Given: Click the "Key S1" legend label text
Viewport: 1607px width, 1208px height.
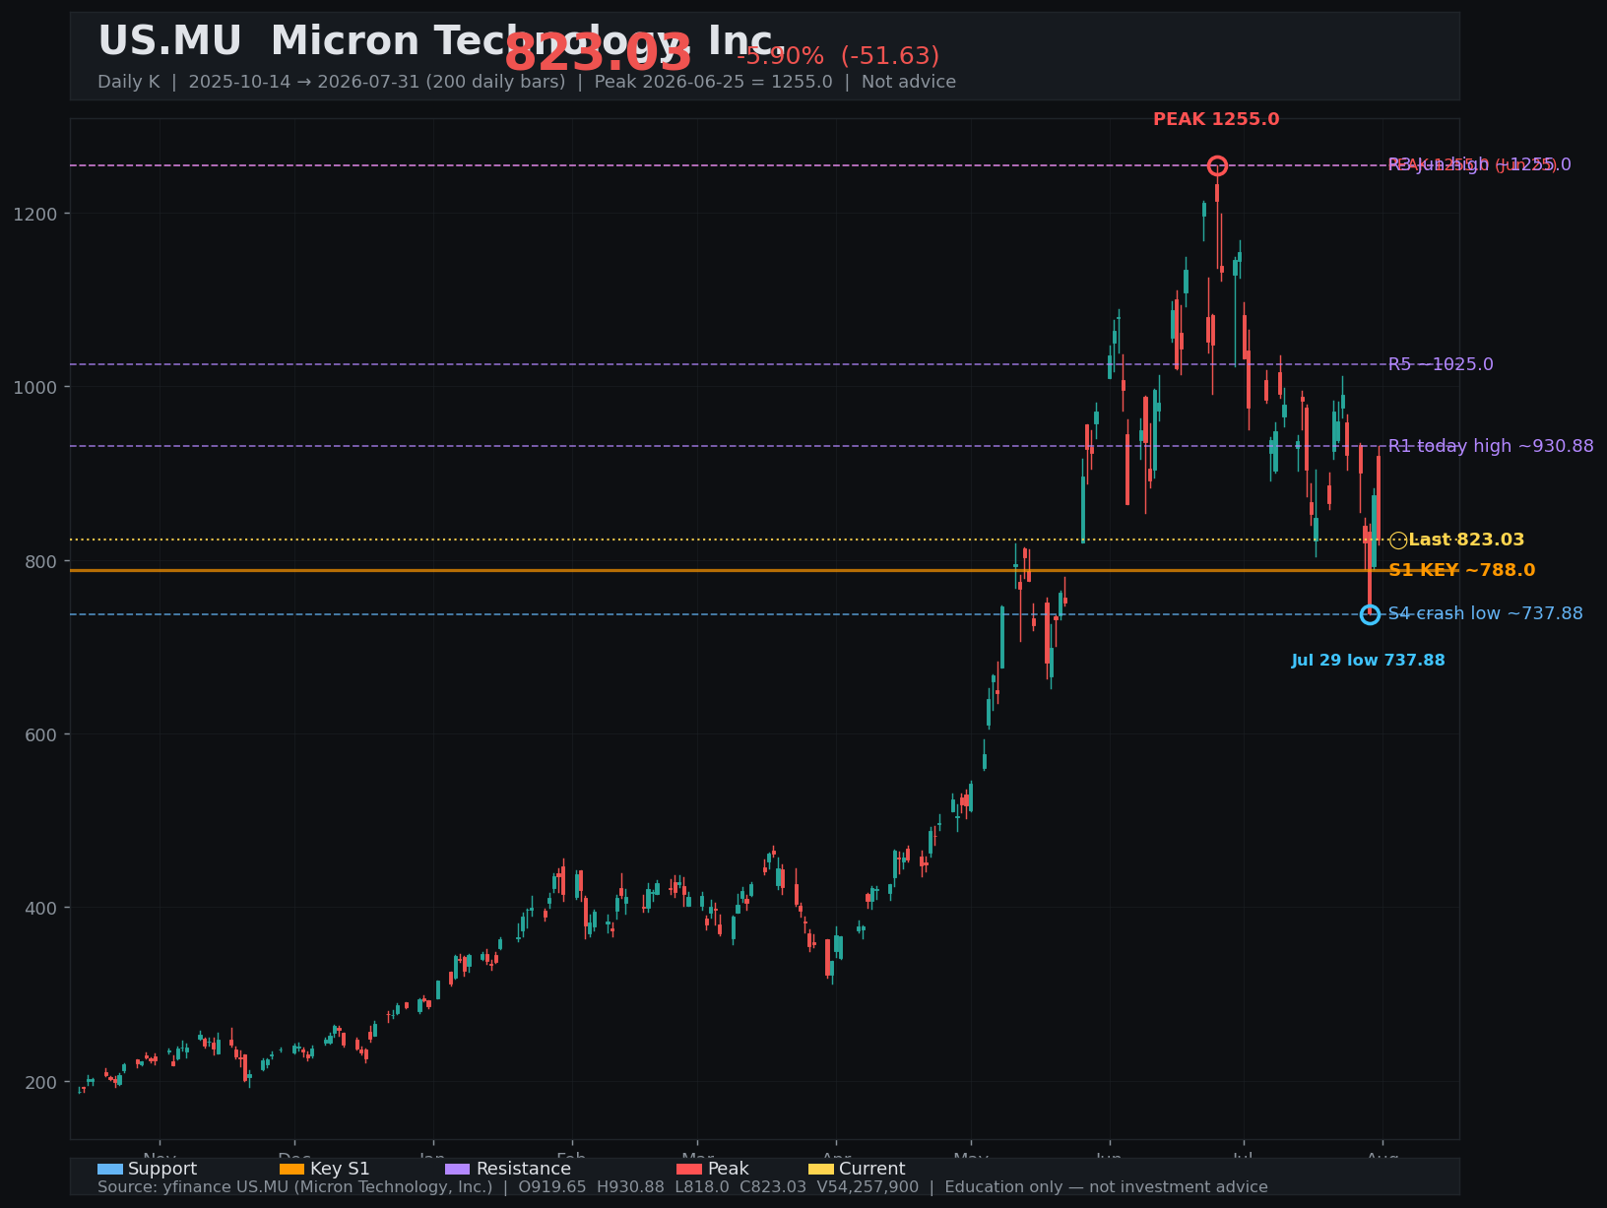Looking at the screenshot, I should point(340,1169).
